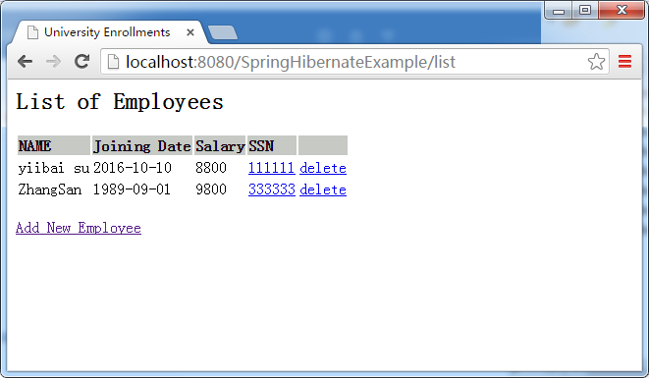Follow the Add New Employee link
The width and height of the screenshot is (649, 378).
coord(79,228)
